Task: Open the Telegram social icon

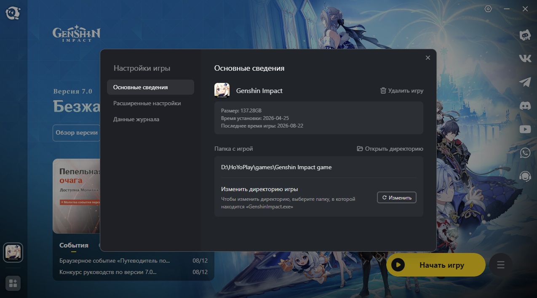Action: click(x=525, y=82)
